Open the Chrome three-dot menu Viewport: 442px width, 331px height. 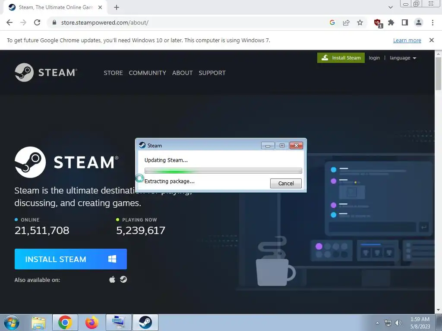pyautogui.click(x=433, y=22)
